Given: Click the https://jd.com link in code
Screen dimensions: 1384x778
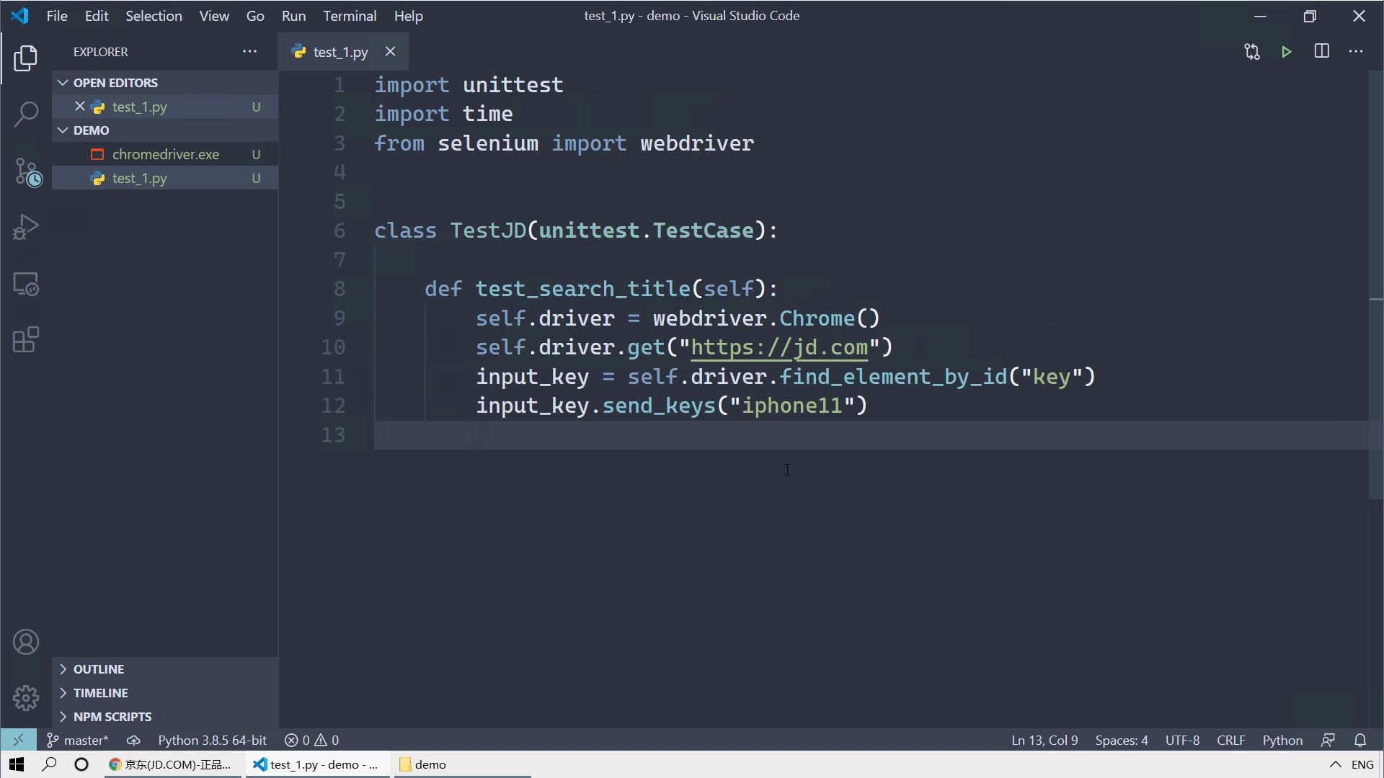Looking at the screenshot, I should point(780,347).
